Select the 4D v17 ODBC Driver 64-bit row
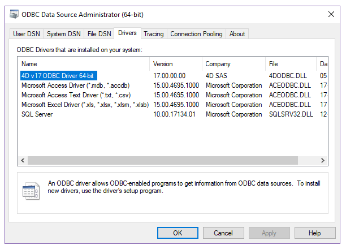The height and width of the screenshot is (249, 346). coord(58,76)
